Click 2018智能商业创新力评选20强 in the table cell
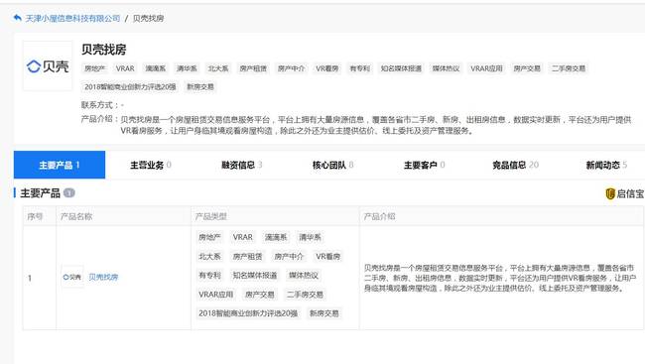Screen dimensions: 645x364 (248, 313)
